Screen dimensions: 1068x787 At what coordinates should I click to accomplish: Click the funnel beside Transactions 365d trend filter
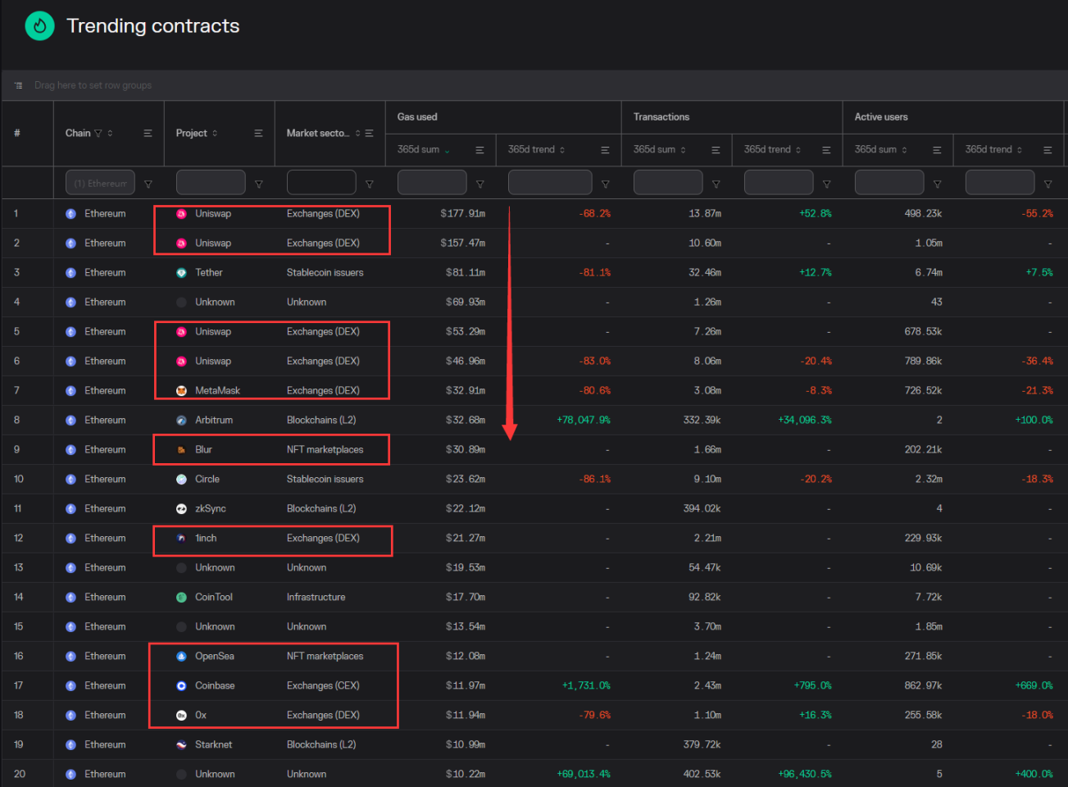[x=827, y=184]
